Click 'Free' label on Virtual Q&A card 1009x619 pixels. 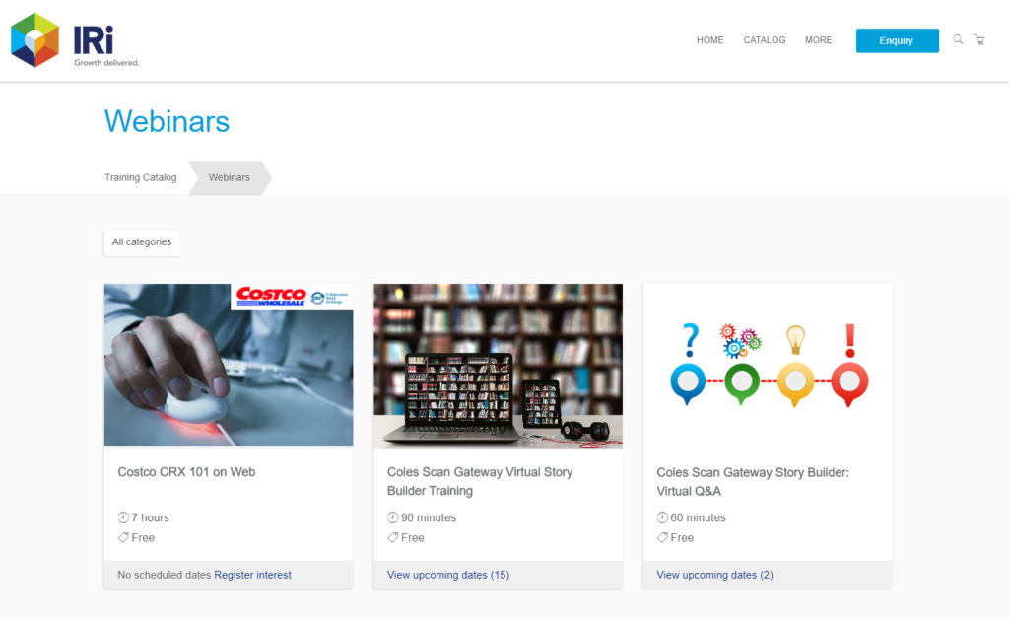click(682, 537)
